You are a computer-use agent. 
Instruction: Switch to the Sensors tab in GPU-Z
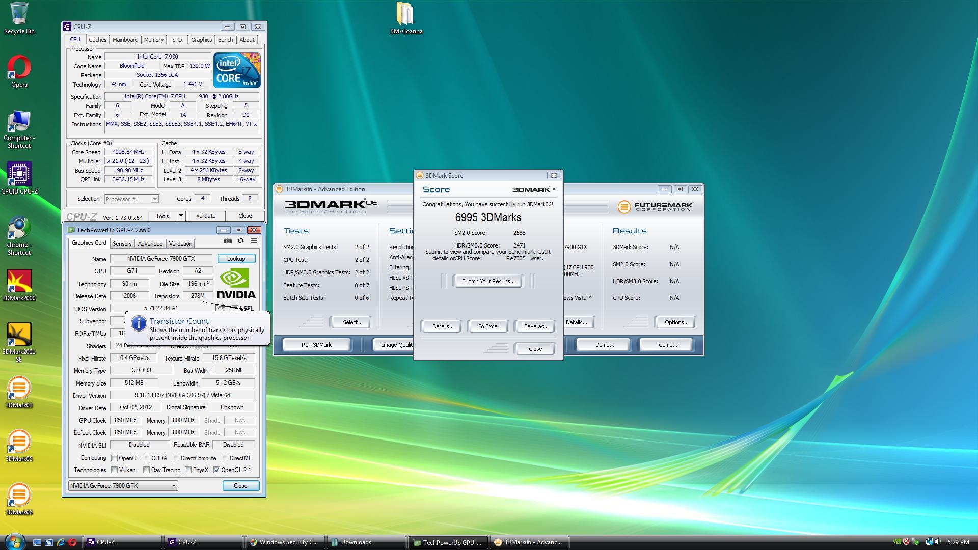[122, 244]
